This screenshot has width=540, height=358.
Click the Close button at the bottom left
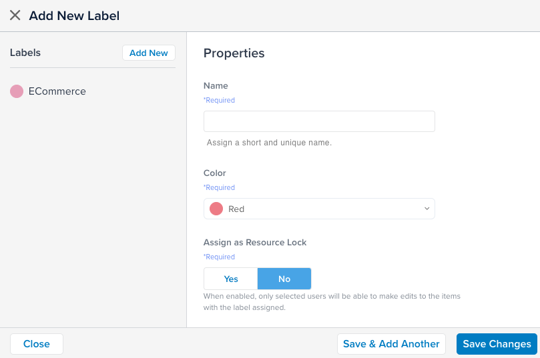coord(37,344)
